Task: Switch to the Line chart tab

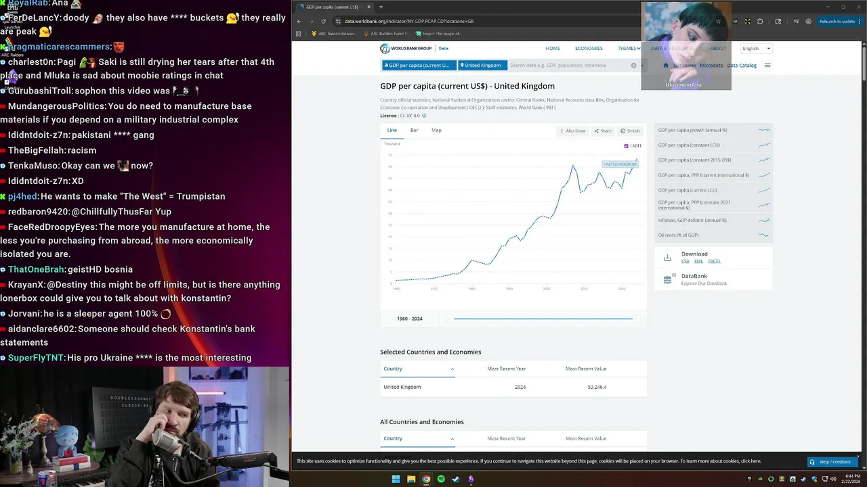Action: [392, 130]
